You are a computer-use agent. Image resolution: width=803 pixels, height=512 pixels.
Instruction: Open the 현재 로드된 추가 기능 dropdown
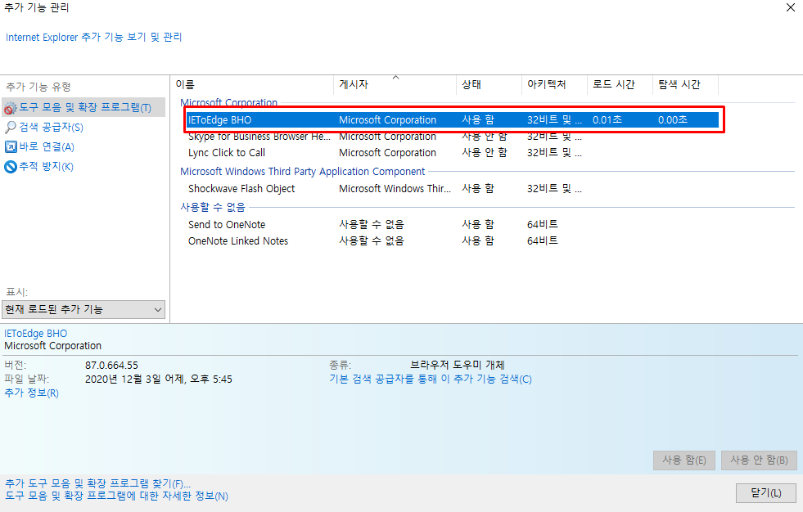pos(83,309)
